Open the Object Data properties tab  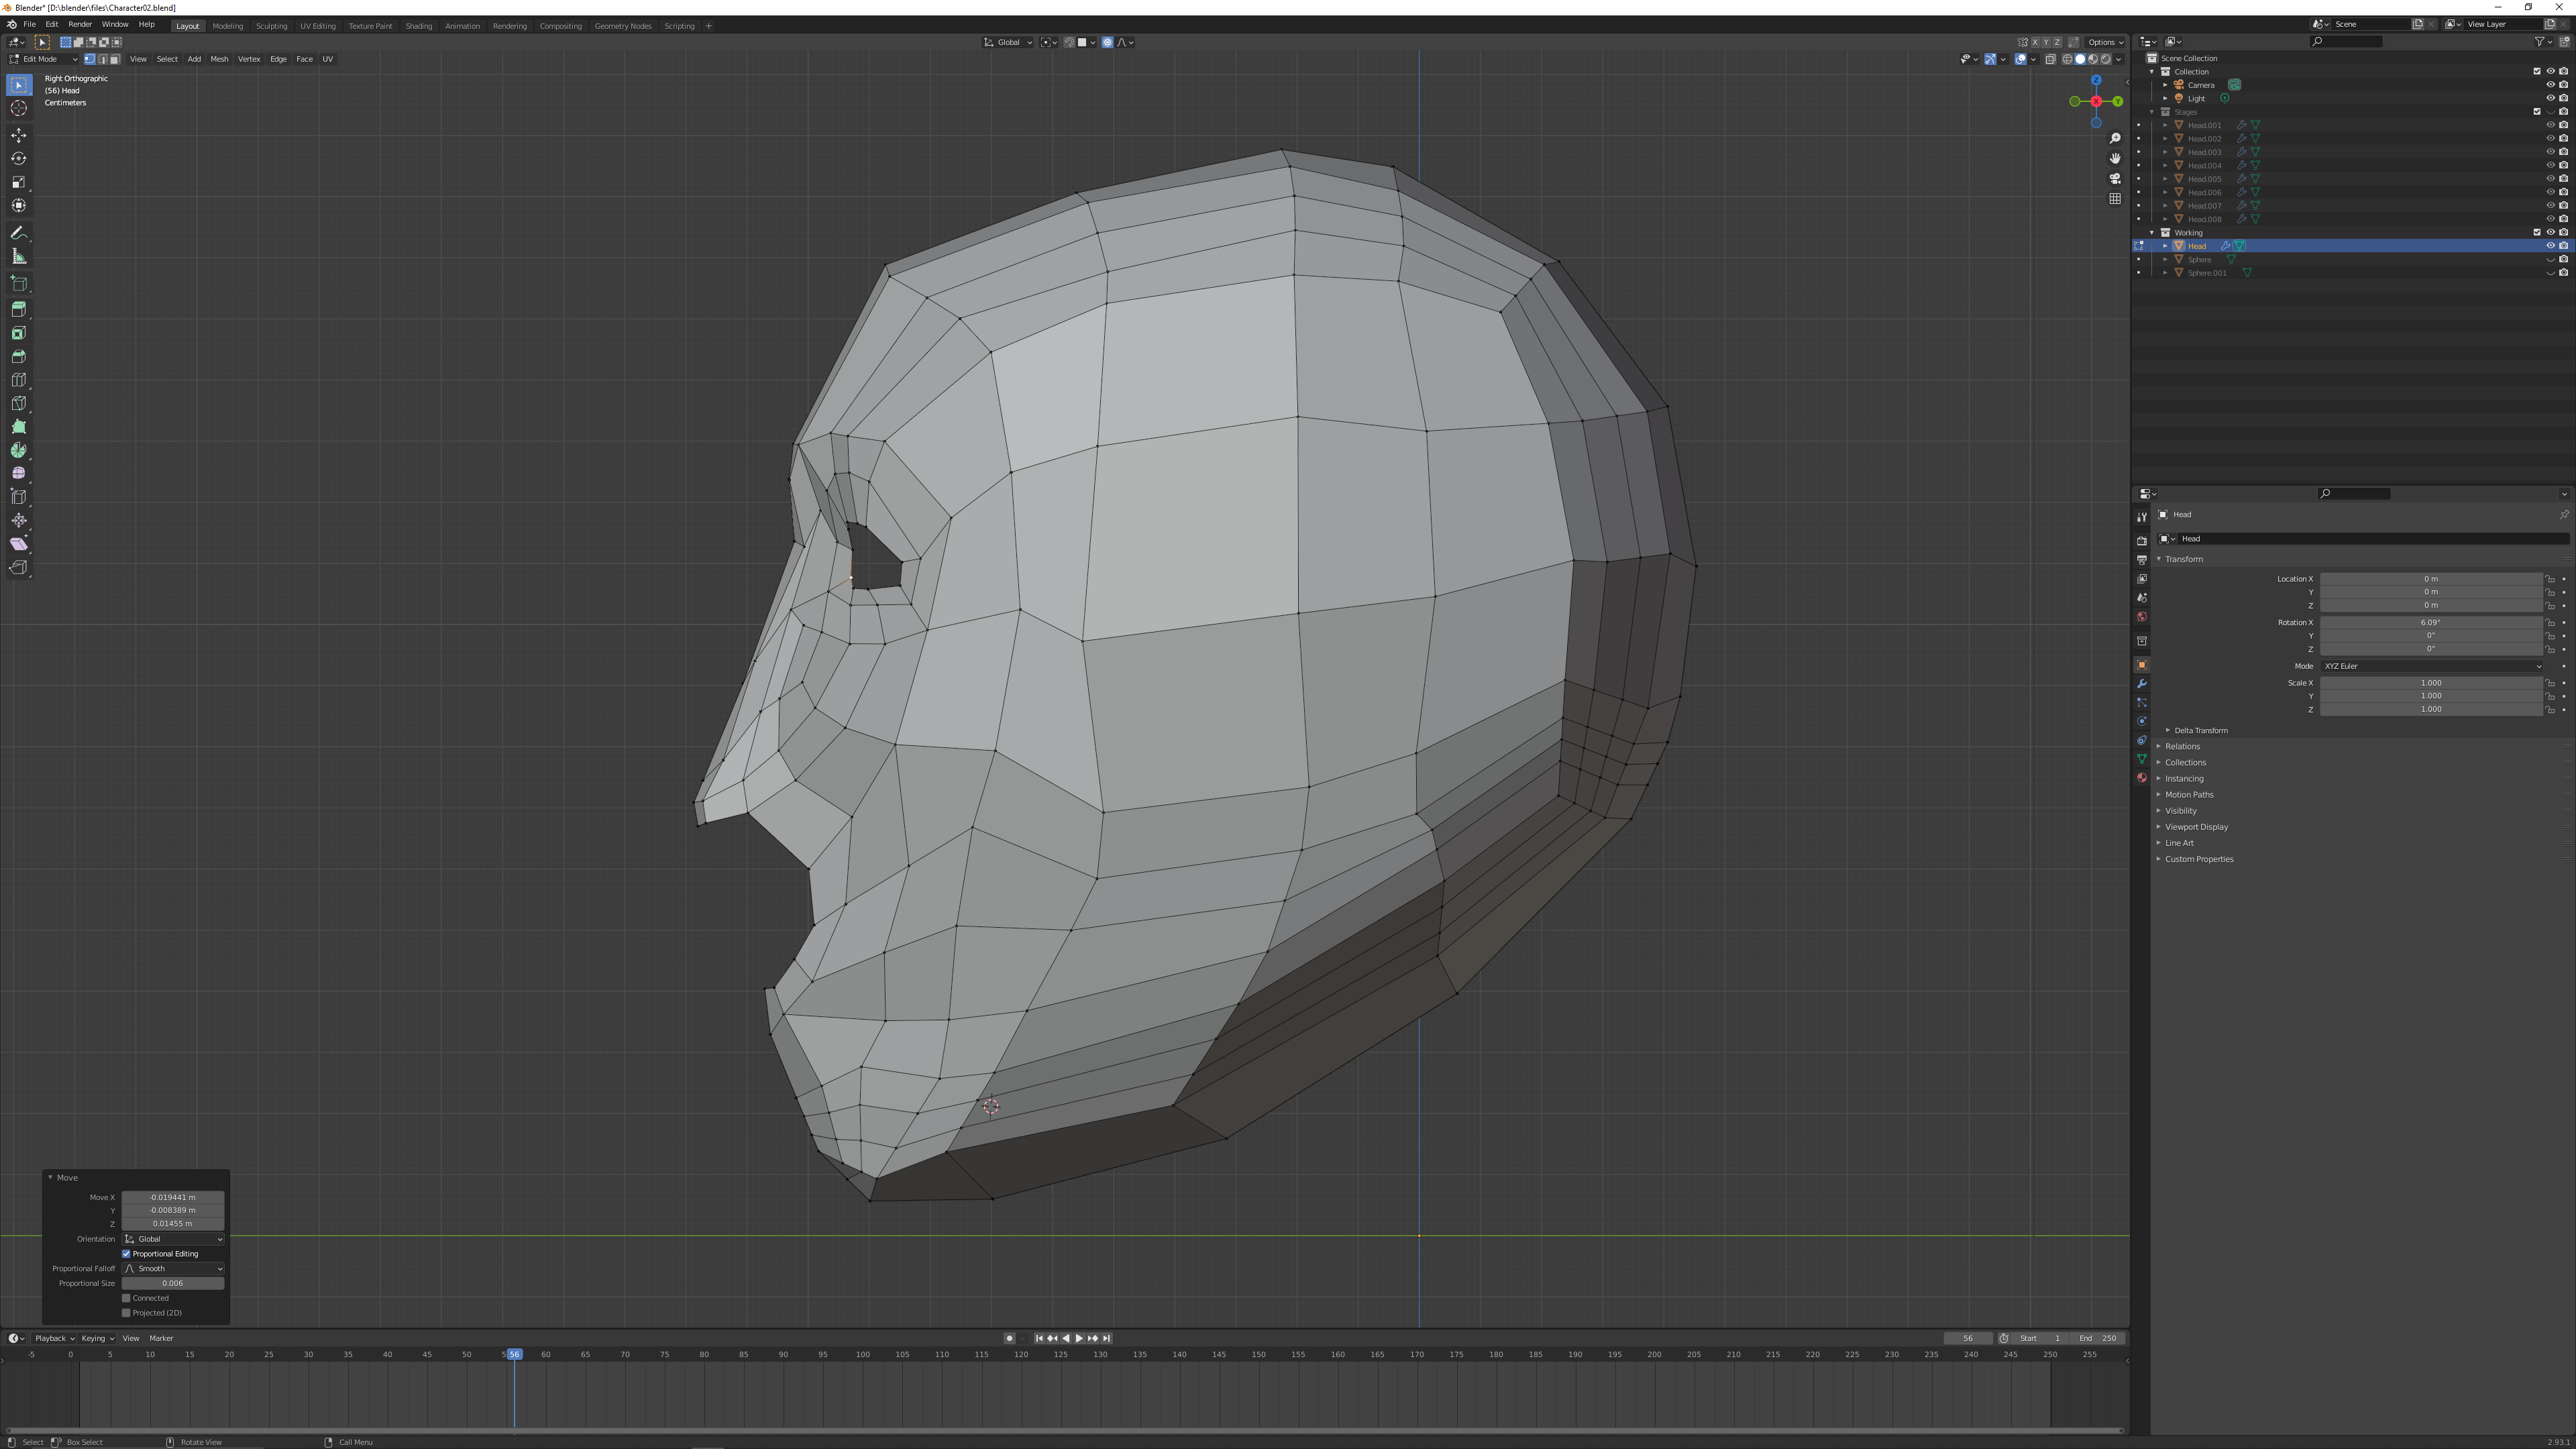(x=2141, y=759)
